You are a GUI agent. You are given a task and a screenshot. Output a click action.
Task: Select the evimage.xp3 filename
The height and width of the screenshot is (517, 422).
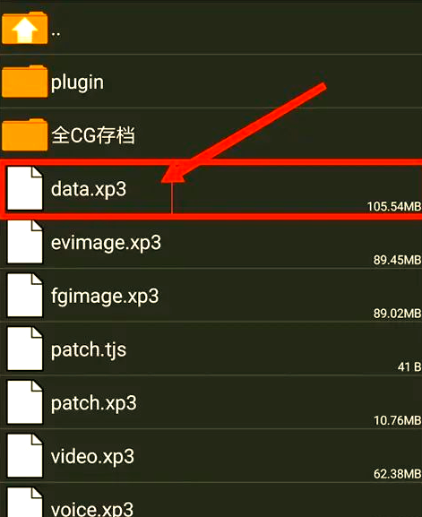(x=106, y=244)
